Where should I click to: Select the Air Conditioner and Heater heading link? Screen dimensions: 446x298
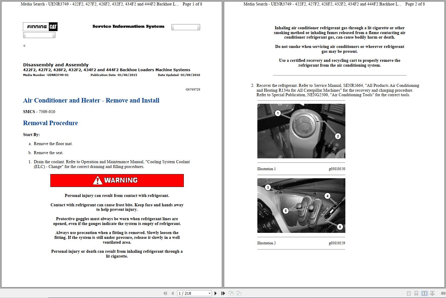point(91,100)
